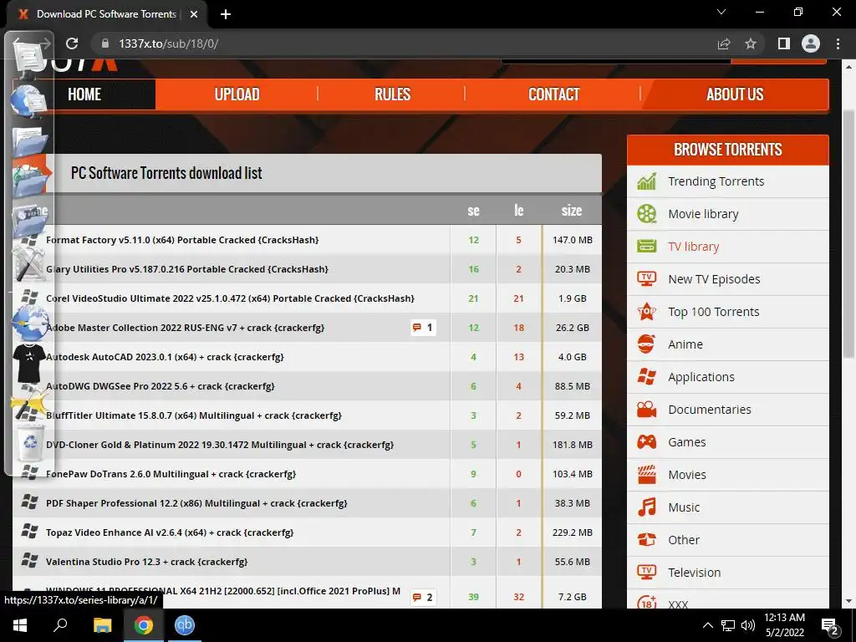Show hidden system tray icons chevron
The width and height of the screenshot is (856, 642).
pyautogui.click(x=707, y=625)
